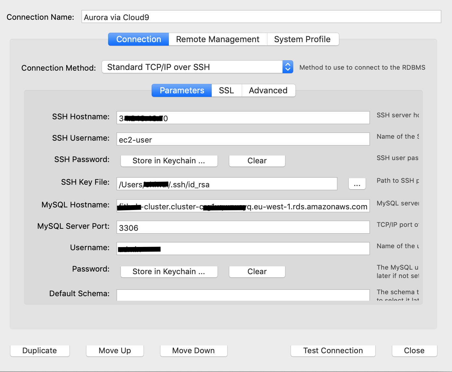The width and height of the screenshot is (452, 372).
Task: Clear the stored SSH password
Action: click(257, 161)
